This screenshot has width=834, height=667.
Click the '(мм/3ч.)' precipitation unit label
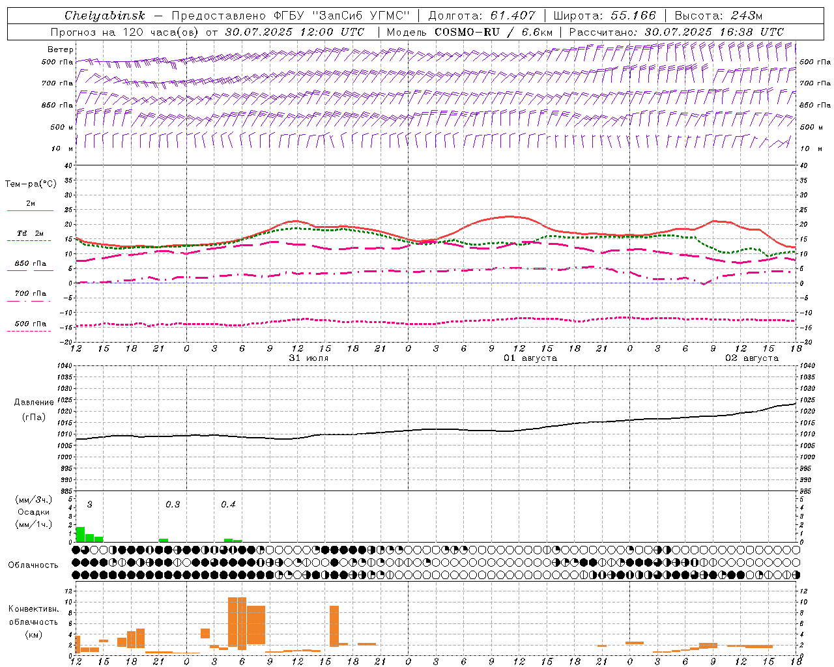click(34, 500)
